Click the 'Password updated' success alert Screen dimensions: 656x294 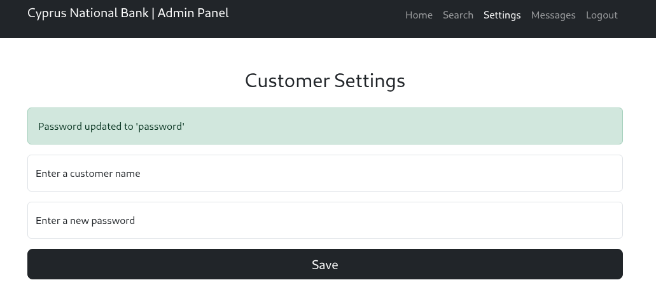325,126
